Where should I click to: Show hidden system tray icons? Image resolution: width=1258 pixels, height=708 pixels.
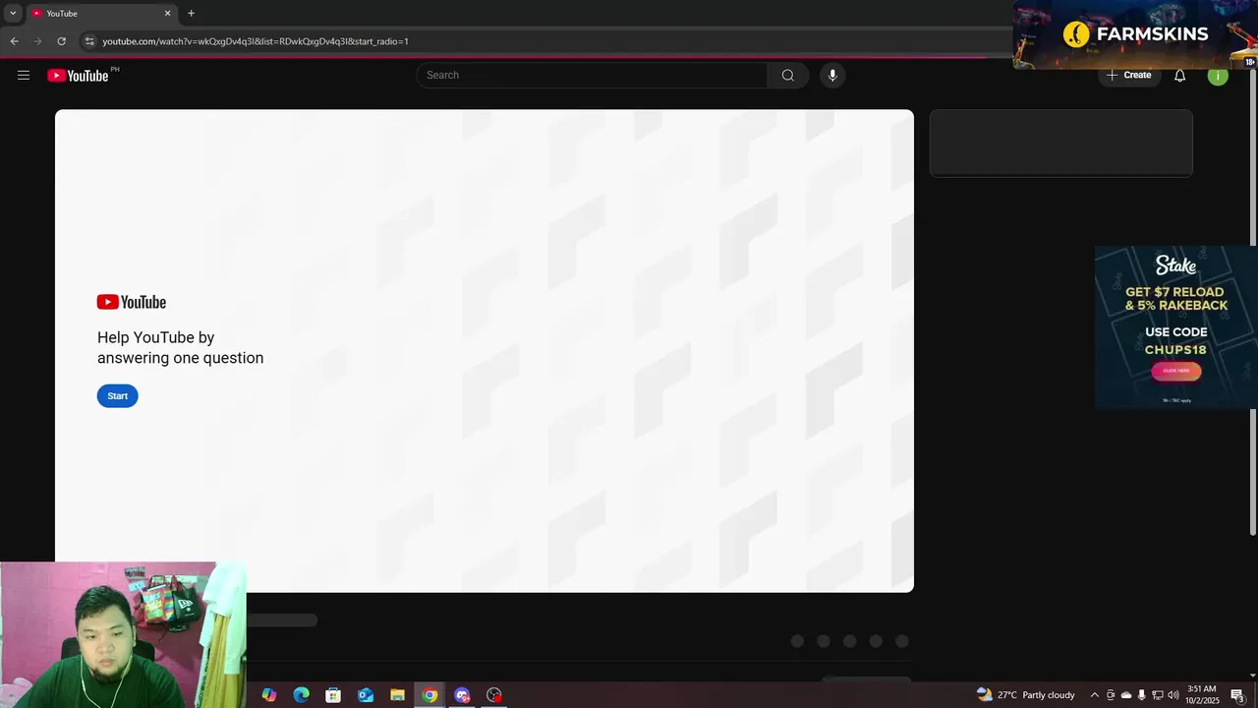coord(1095,695)
